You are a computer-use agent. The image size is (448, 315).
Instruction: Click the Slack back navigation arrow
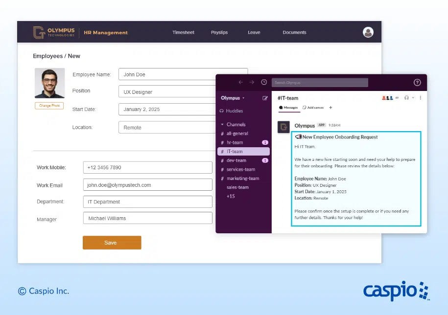click(x=240, y=83)
